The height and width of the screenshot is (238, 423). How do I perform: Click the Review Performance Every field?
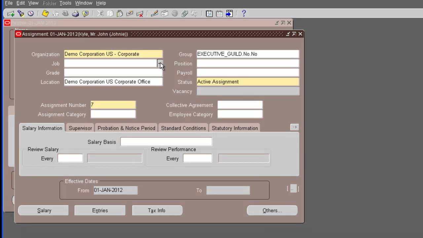[x=197, y=158]
